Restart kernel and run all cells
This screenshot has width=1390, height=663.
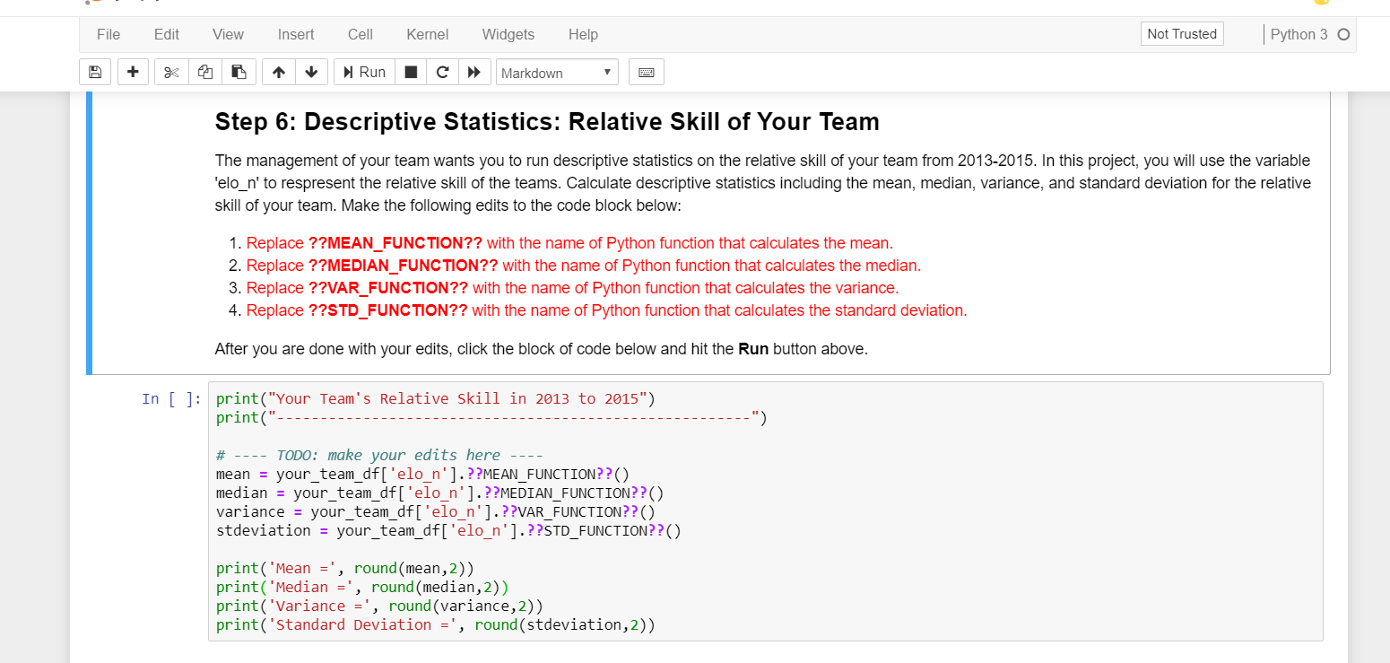click(x=474, y=72)
